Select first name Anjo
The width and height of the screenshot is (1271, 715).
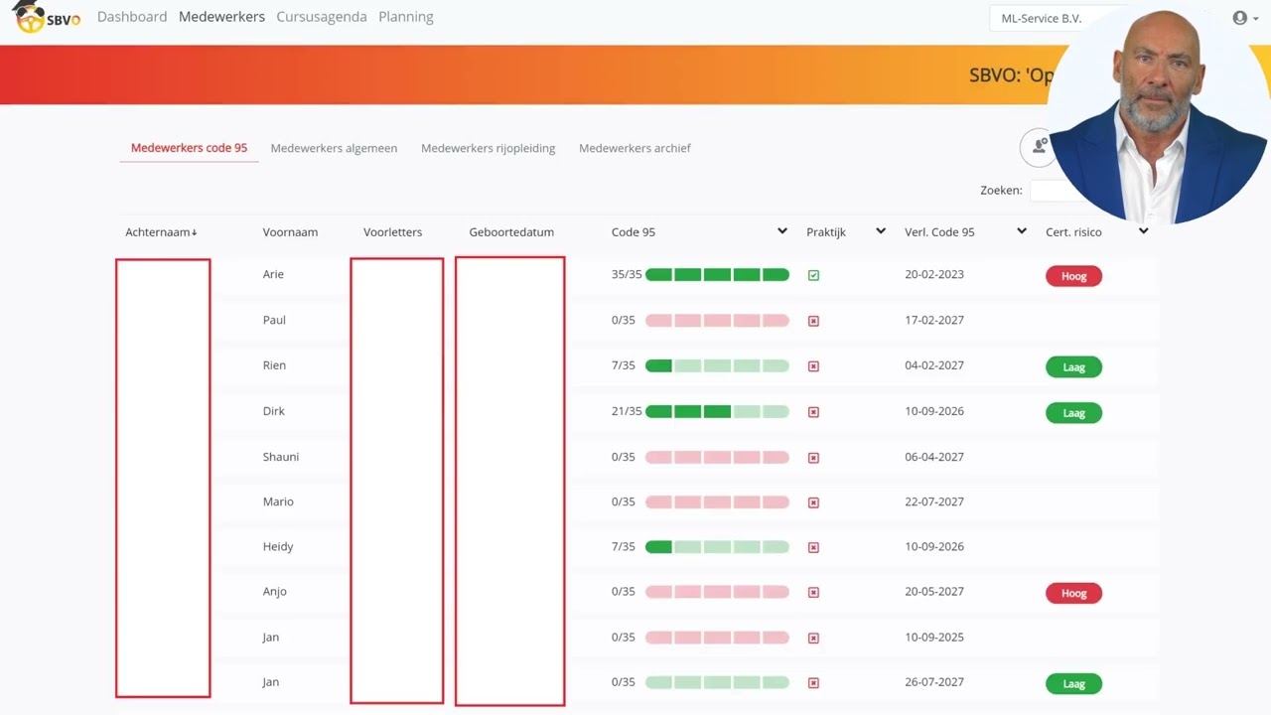pyautogui.click(x=275, y=592)
